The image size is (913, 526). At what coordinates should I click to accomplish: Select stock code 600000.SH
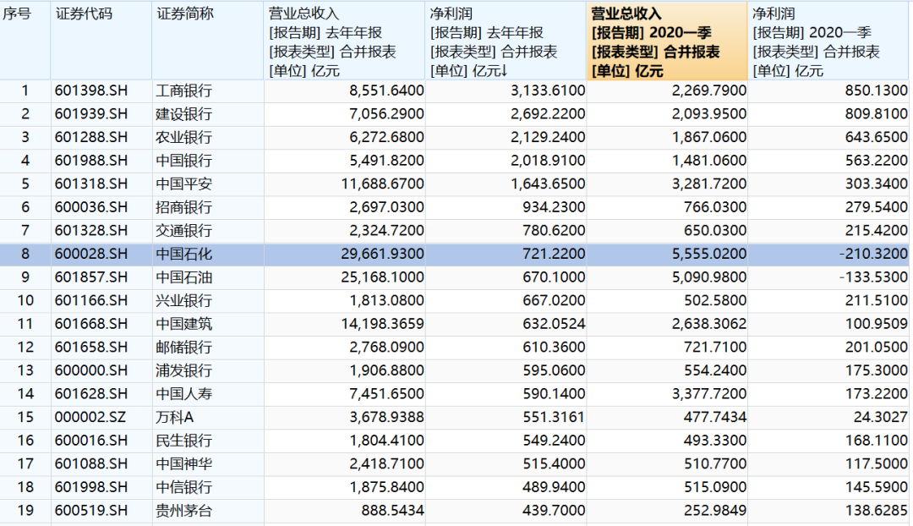click(90, 370)
